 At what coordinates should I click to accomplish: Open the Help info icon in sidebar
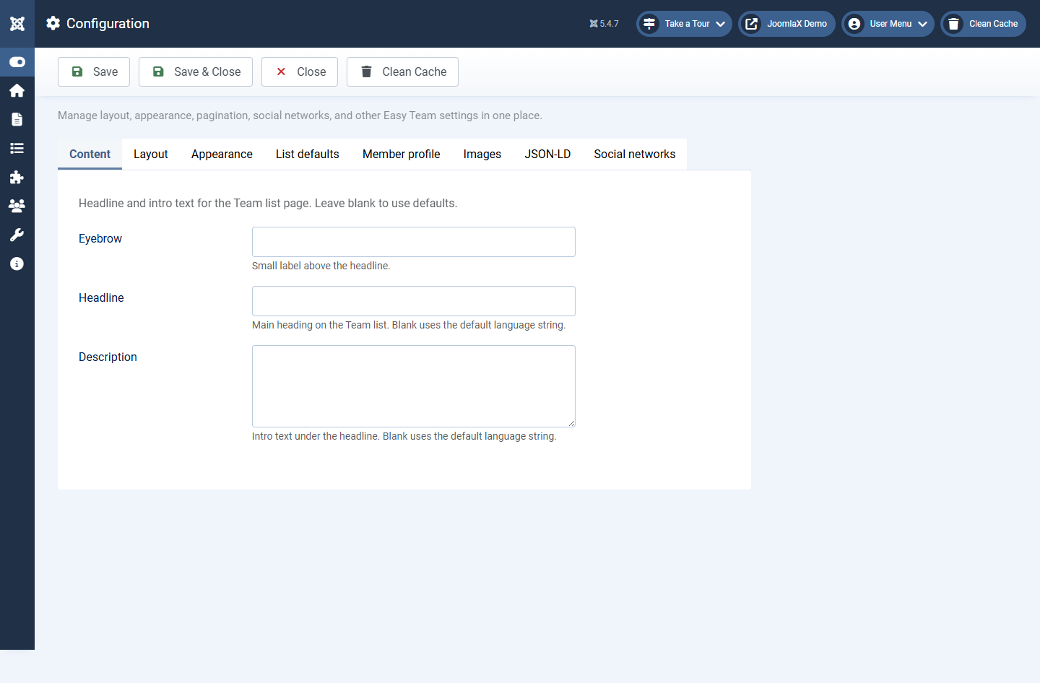pos(17,264)
